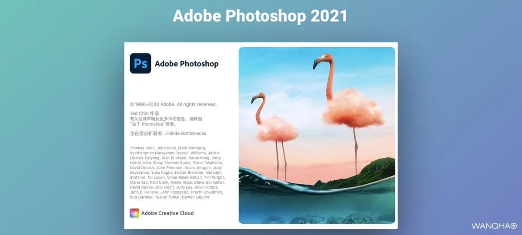Click the 'Adobe Photoshop 2021' heading
Image resolution: width=522 pixels, height=235 pixels.
260,16
